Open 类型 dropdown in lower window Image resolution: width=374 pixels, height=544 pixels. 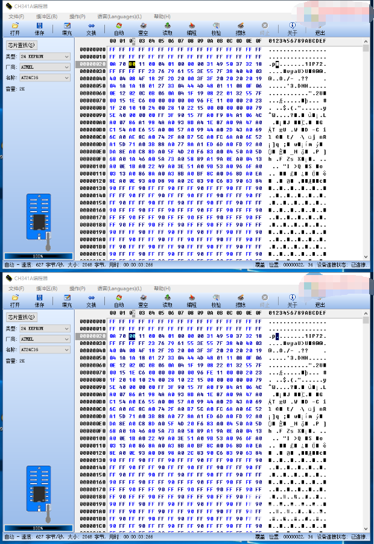[45, 328]
